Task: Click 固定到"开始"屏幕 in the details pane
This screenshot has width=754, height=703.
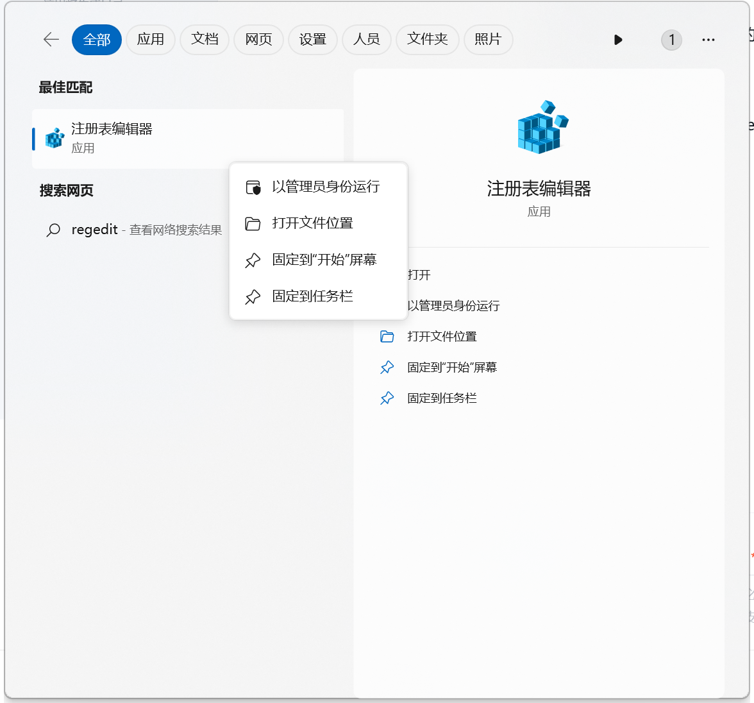Action: [x=452, y=367]
